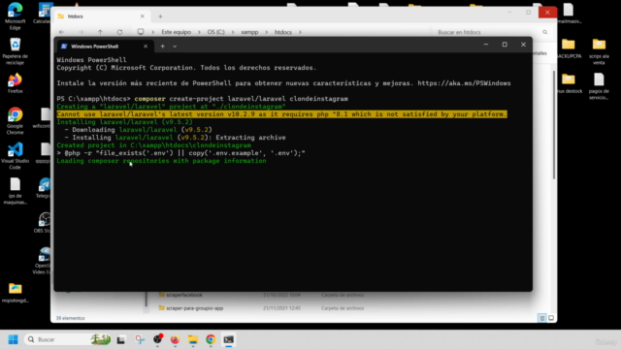Open new tab in PowerShell terminal
This screenshot has height=349, width=621.
point(162,47)
